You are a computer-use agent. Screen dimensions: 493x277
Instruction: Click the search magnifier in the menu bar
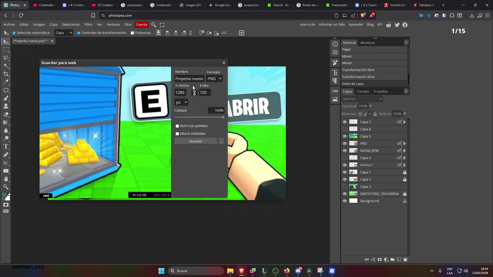153,25
